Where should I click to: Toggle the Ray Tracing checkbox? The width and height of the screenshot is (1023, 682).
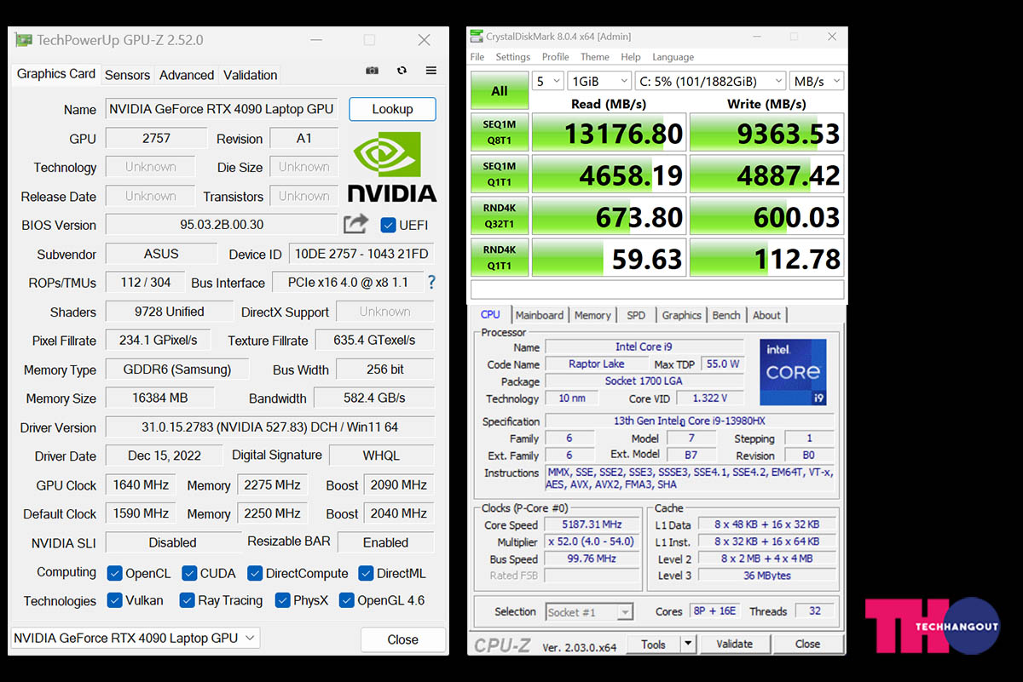pos(188,600)
